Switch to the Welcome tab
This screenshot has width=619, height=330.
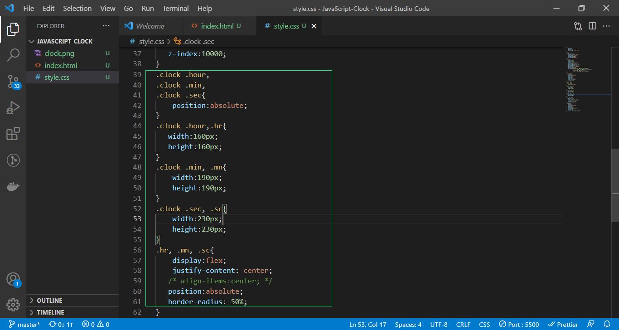click(x=151, y=26)
